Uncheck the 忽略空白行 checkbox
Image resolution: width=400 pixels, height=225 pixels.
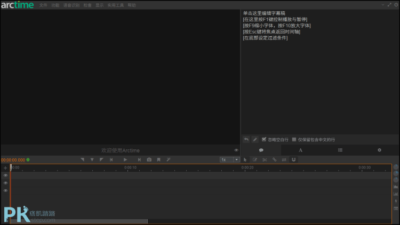[264, 139]
